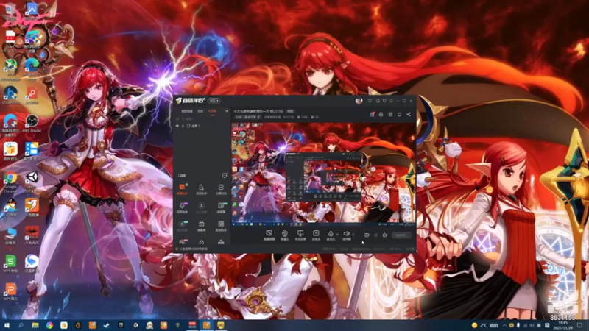
Task: Open the Steam desktop icon
Action: 10,96
